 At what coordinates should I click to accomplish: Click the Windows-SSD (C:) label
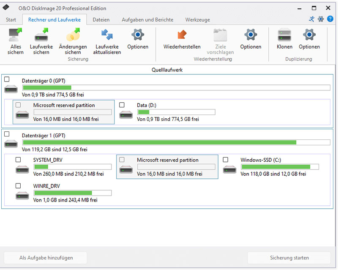(x=261, y=160)
